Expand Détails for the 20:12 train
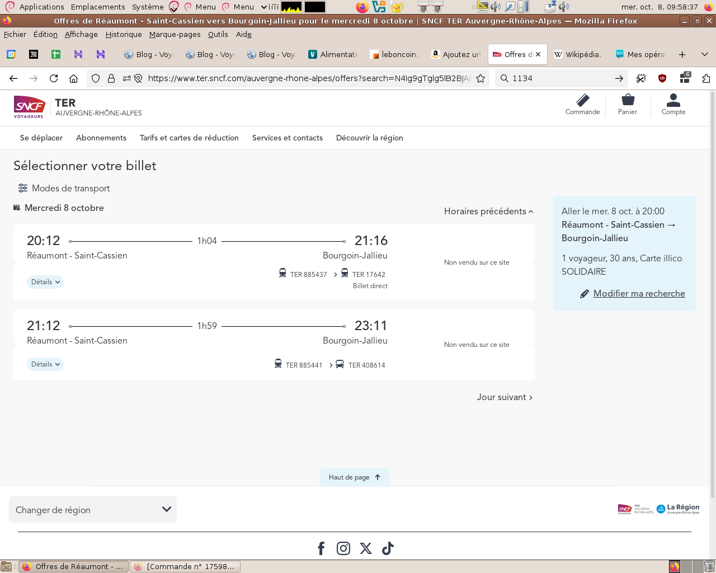Viewport: 716px width, 573px height. click(45, 282)
